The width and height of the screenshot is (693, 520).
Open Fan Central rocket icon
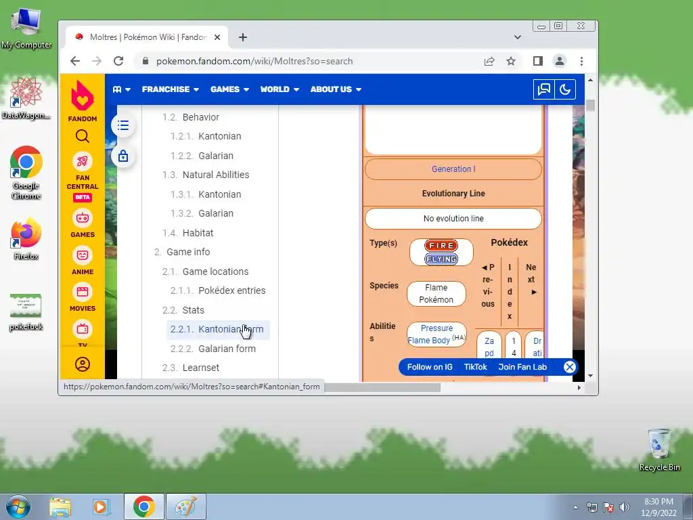click(x=82, y=161)
